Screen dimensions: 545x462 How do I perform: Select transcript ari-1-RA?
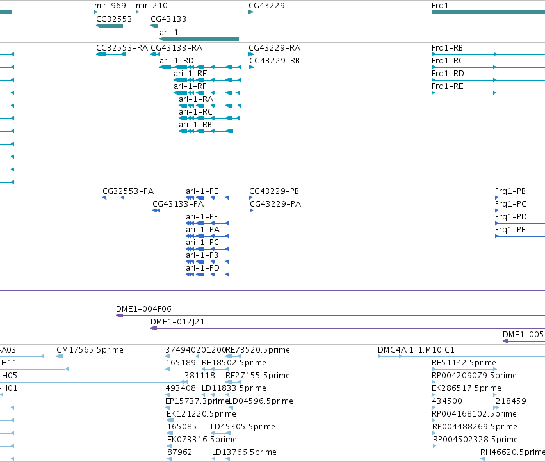(209, 106)
